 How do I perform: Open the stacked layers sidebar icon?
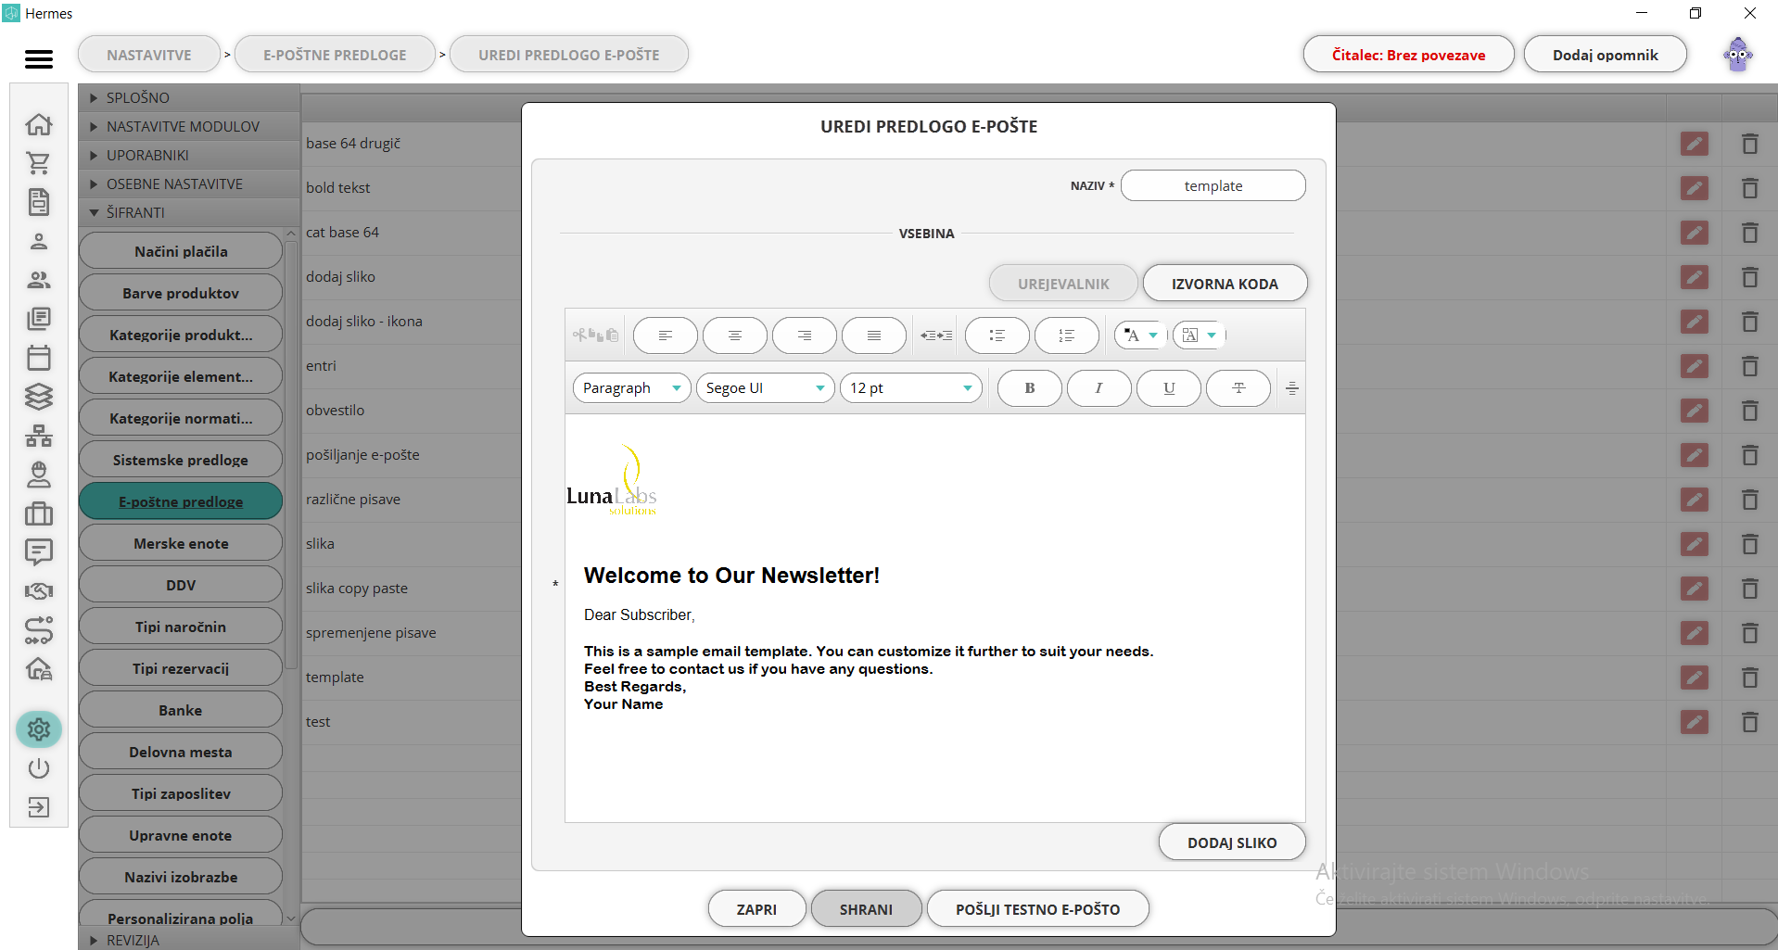[39, 397]
